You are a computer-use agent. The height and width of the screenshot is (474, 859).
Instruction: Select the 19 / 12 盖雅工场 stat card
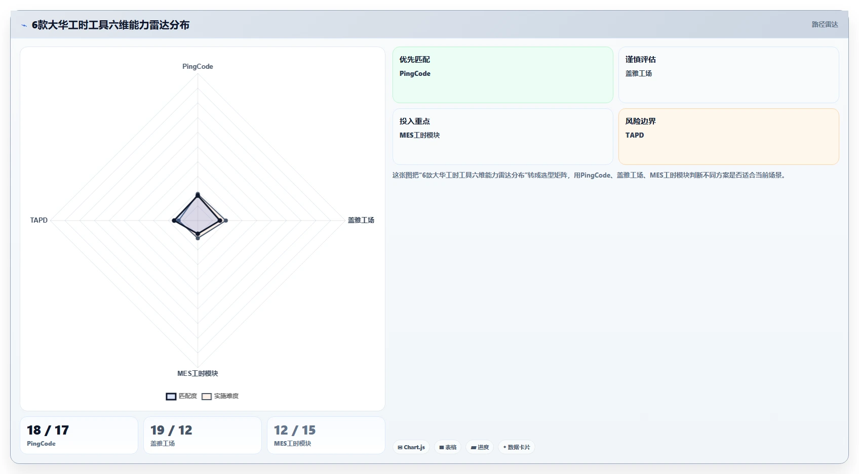tap(203, 435)
